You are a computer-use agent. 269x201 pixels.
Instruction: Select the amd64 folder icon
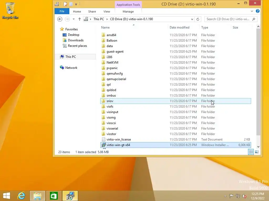103,35
